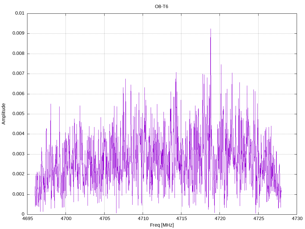Click the tallest spectrum peak above 0.009

coord(211,29)
